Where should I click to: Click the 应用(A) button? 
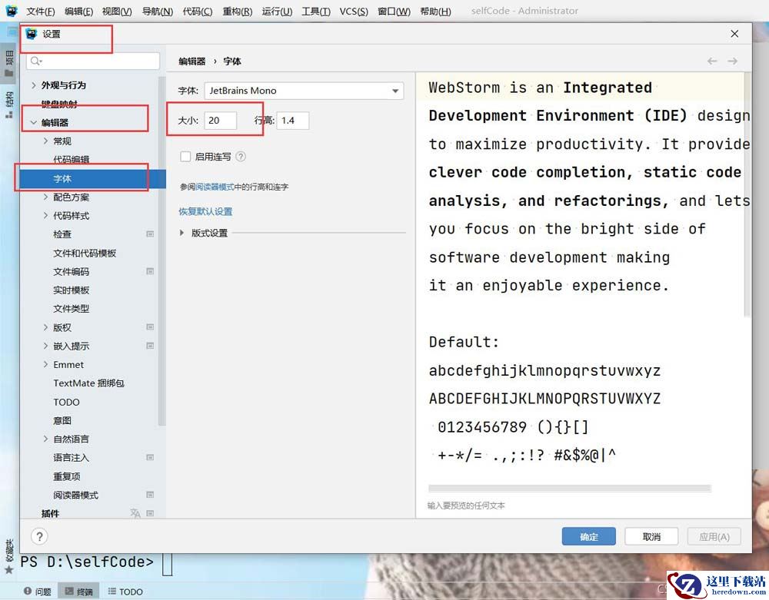[714, 537]
